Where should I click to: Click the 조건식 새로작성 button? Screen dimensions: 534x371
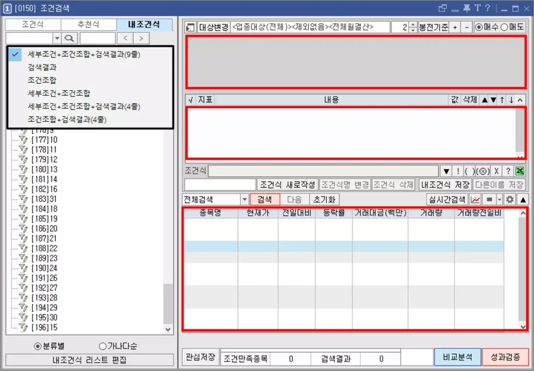pos(287,185)
